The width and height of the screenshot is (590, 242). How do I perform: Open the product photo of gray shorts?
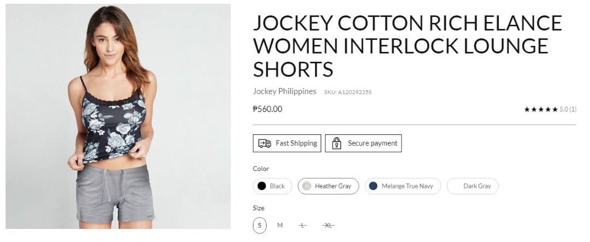tap(118, 116)
